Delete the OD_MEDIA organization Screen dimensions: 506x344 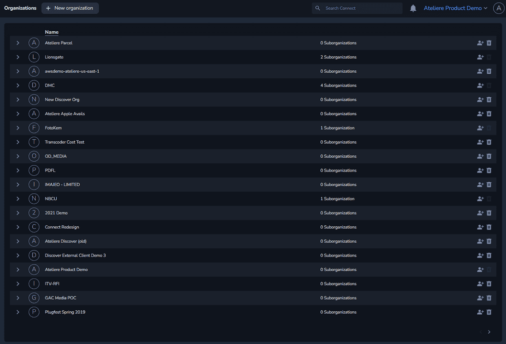coord(489,156)
